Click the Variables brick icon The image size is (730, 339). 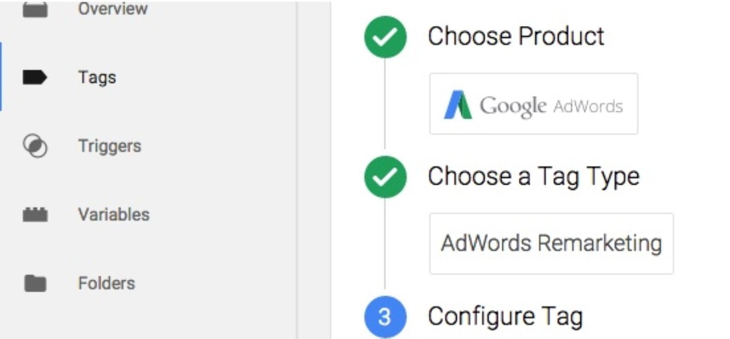[35, 215]
